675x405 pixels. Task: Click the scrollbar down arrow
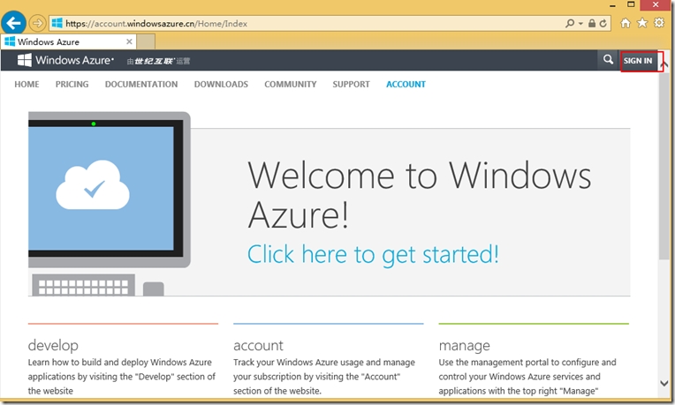click(664, 383)
